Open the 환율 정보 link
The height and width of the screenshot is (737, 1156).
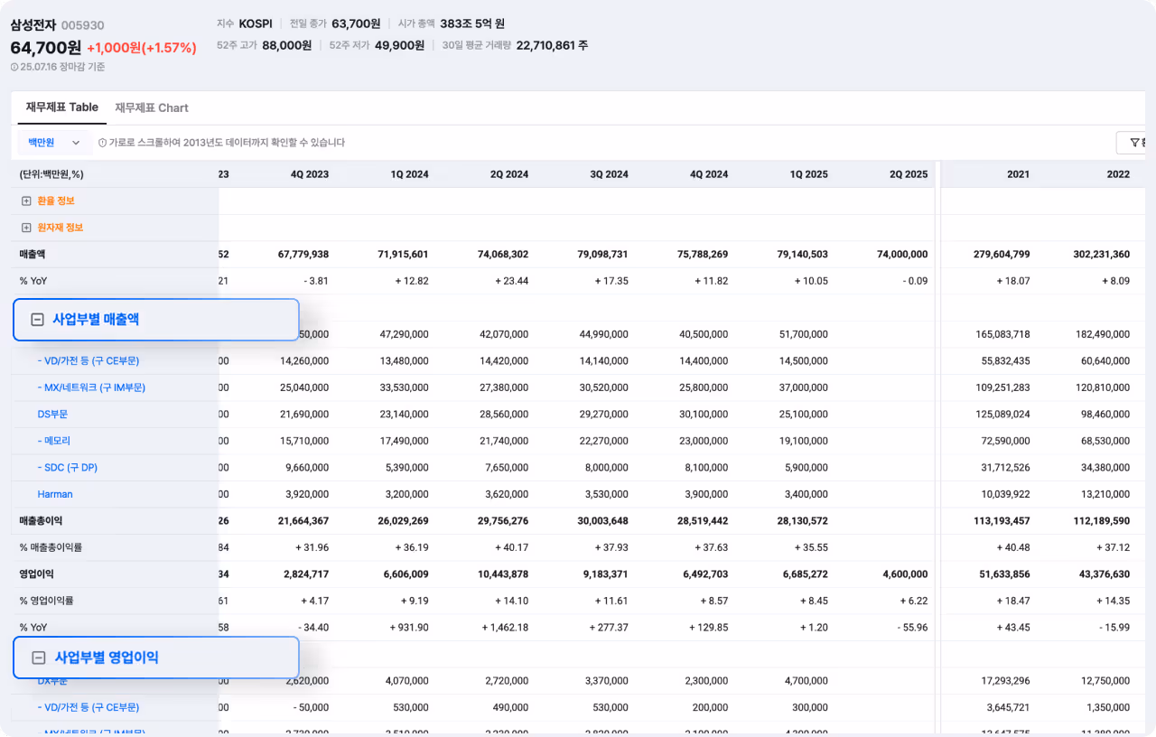tap(56, 201)
